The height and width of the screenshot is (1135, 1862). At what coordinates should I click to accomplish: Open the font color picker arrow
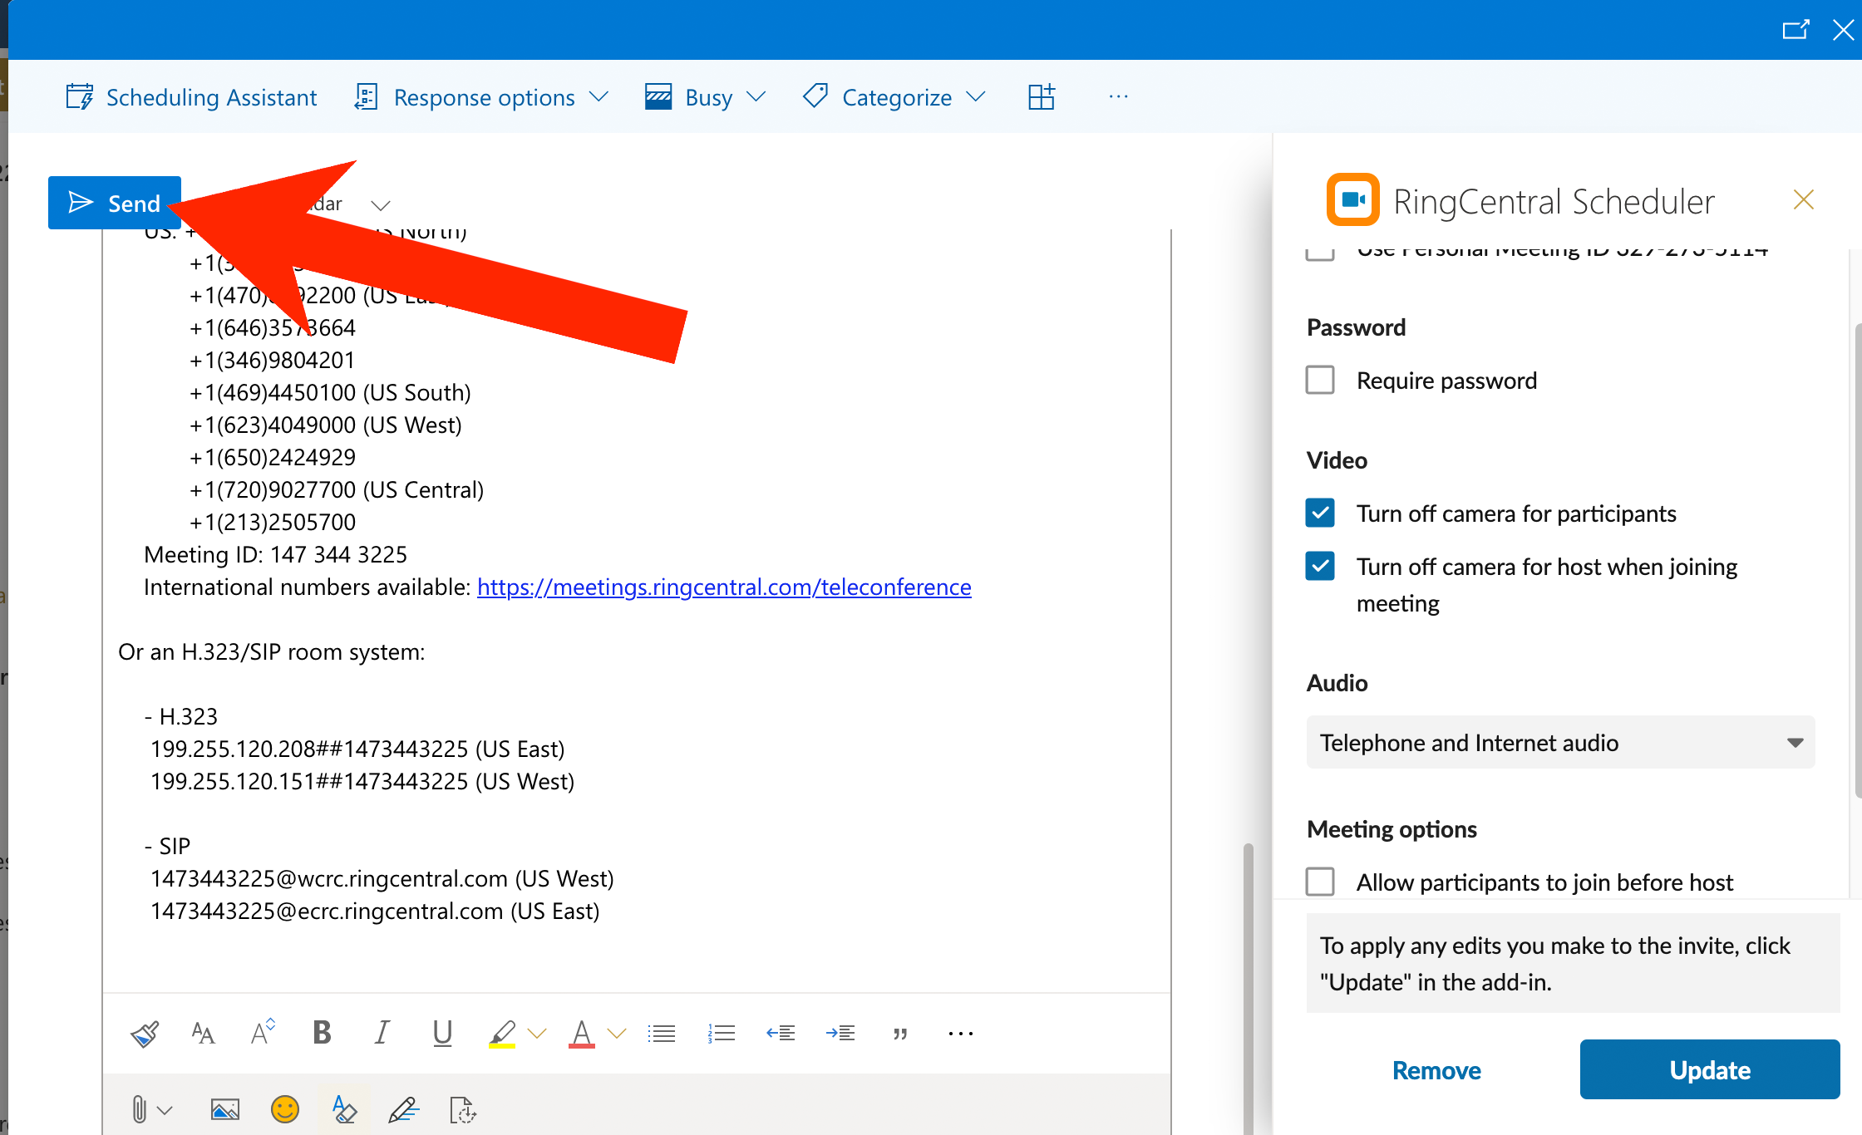pos(617,1034)
